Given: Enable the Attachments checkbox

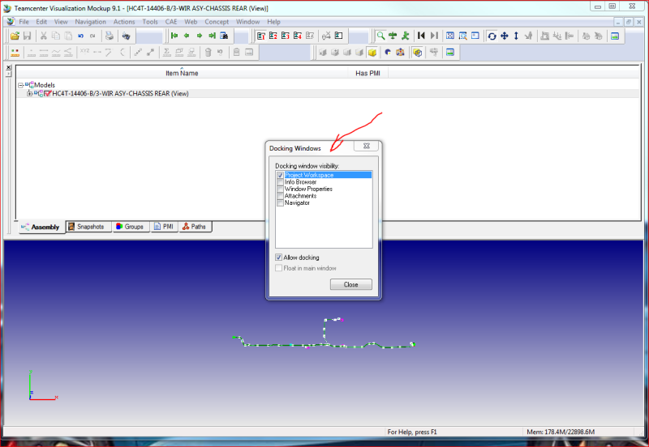Looking at the screenshot, I should pos(280,196).
